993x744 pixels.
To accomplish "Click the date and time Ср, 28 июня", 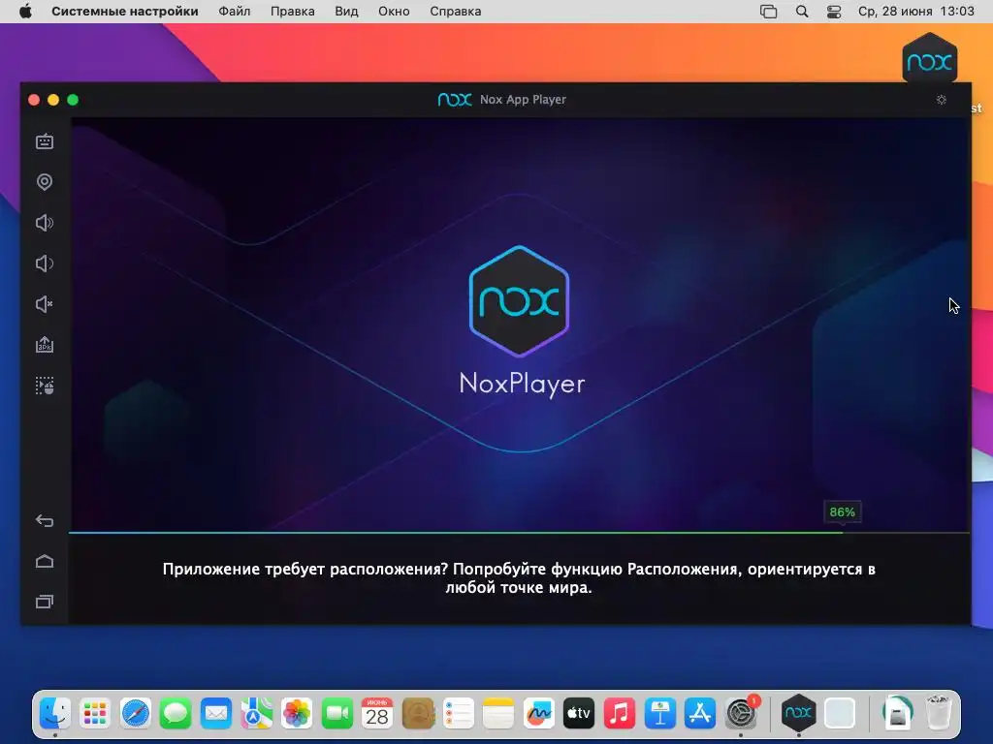I will point(915,12).
